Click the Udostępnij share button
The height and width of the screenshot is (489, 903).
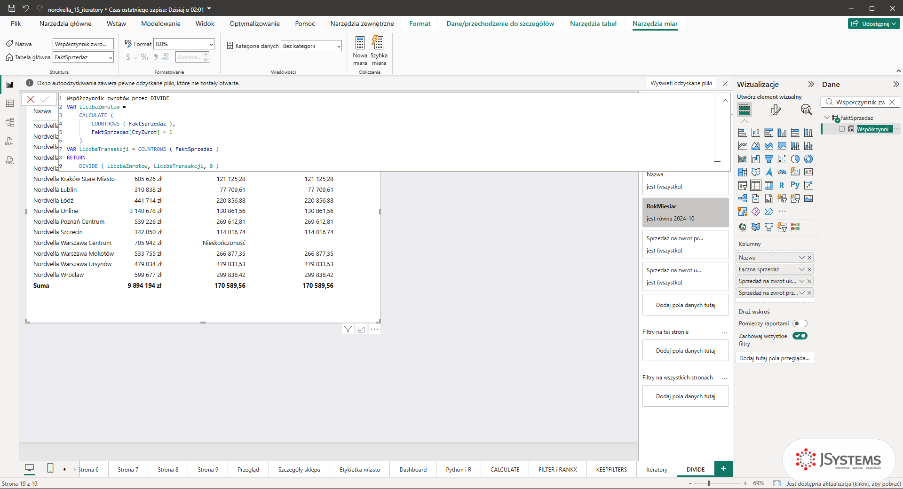click(x=874, y=24)
